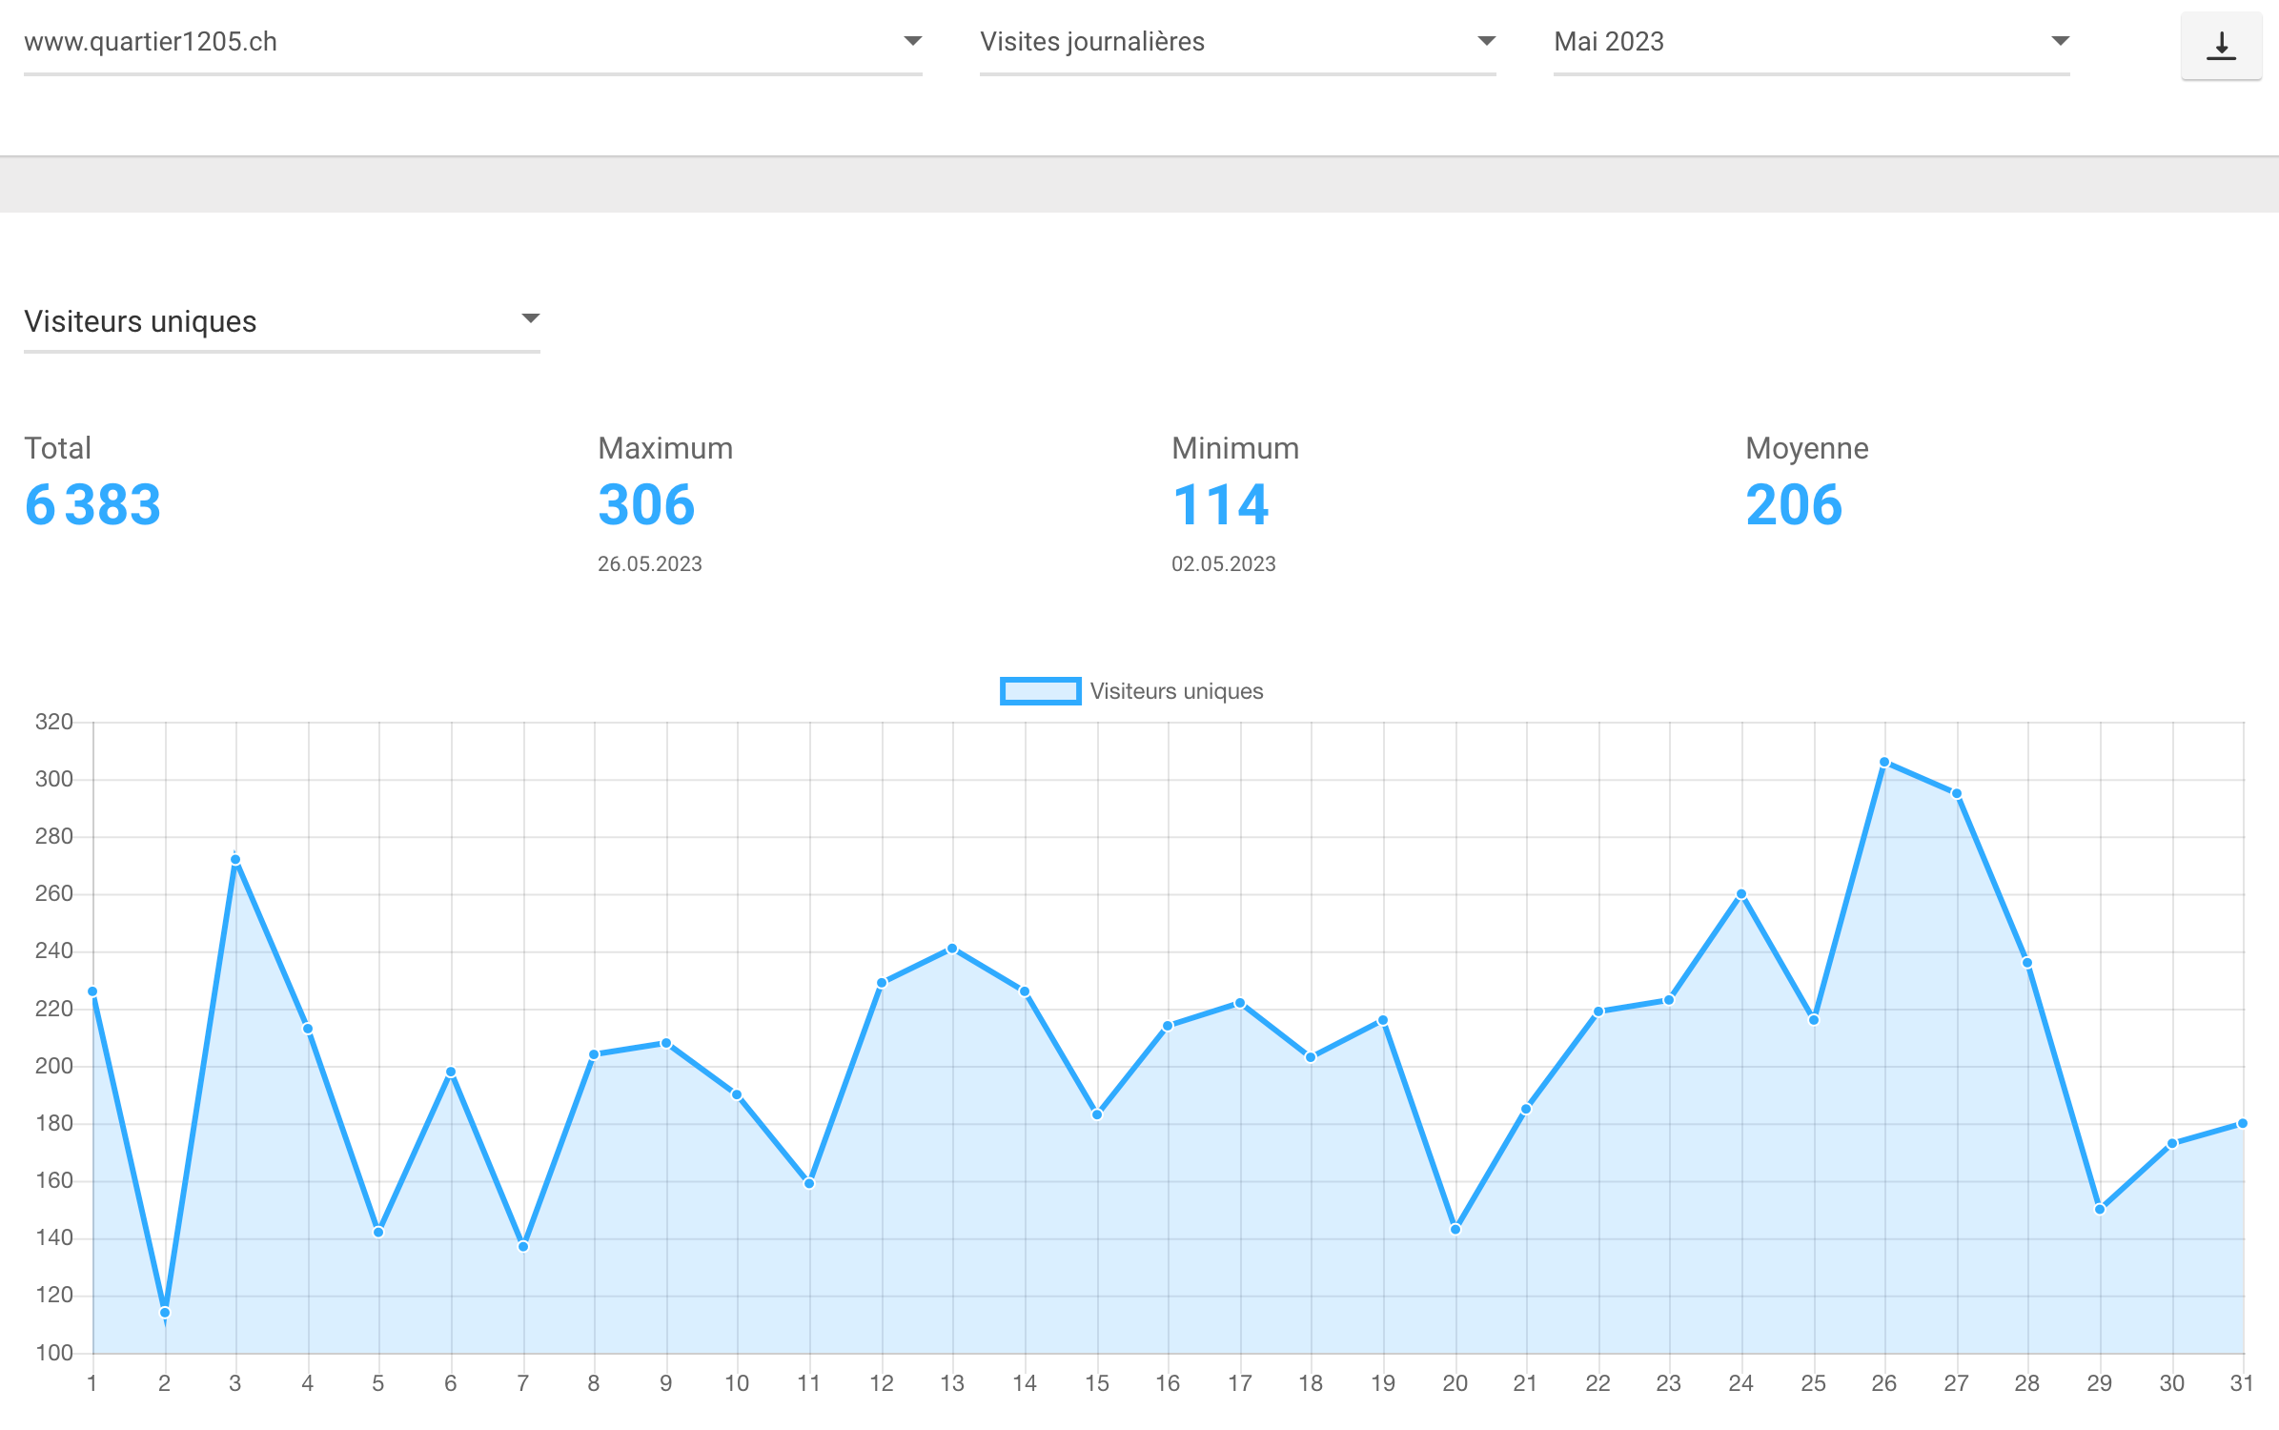Viewport: 2279px width, 1430px height.
Task: Open the Visiteurs uniques metric selector
Action: click(x=282, y=321)
